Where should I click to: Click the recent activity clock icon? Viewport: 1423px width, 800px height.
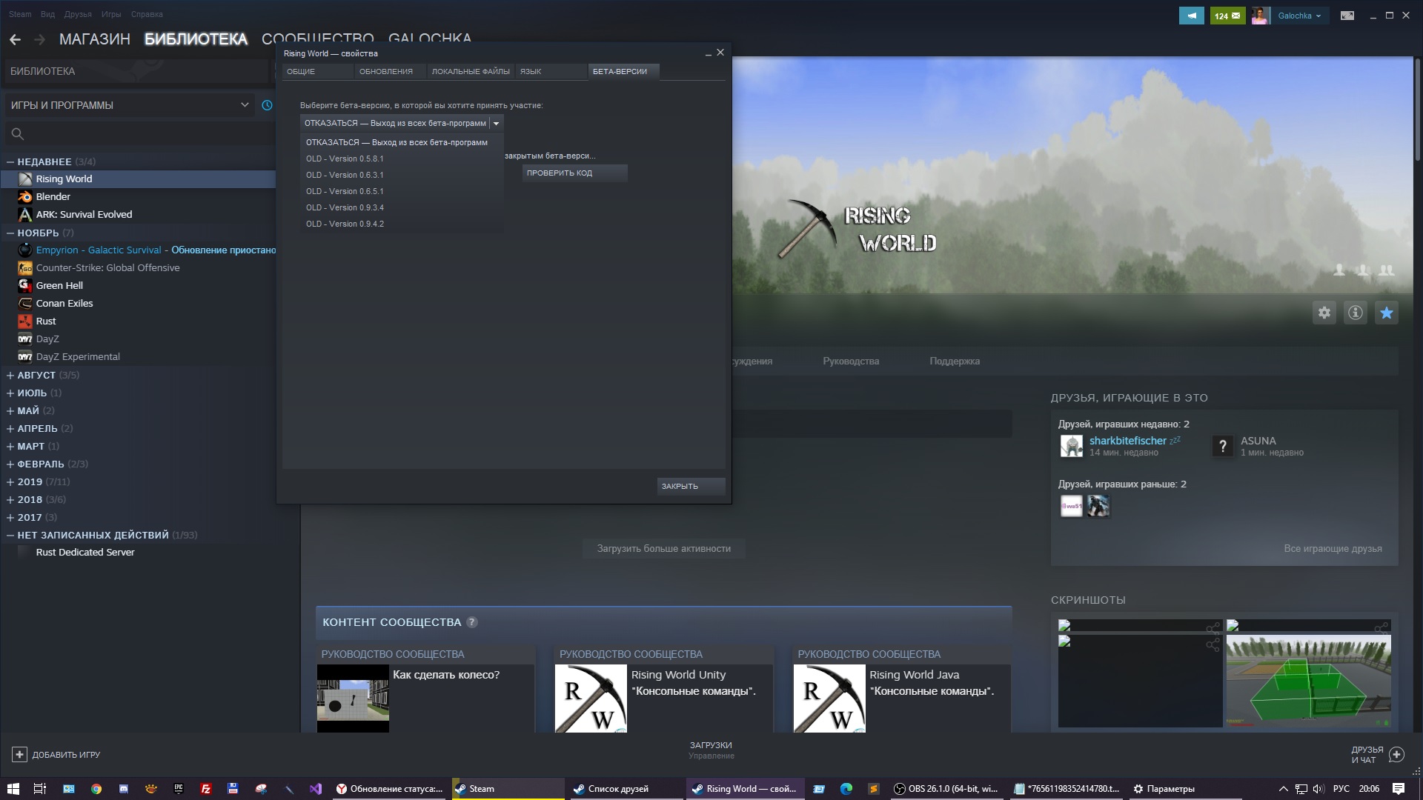(267, 105)
